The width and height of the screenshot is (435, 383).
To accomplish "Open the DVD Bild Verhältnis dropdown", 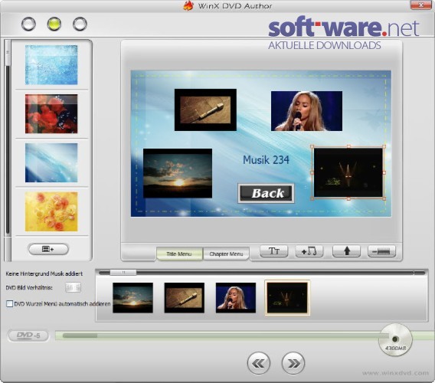I will pyautogui.click(x=74, y=287).
